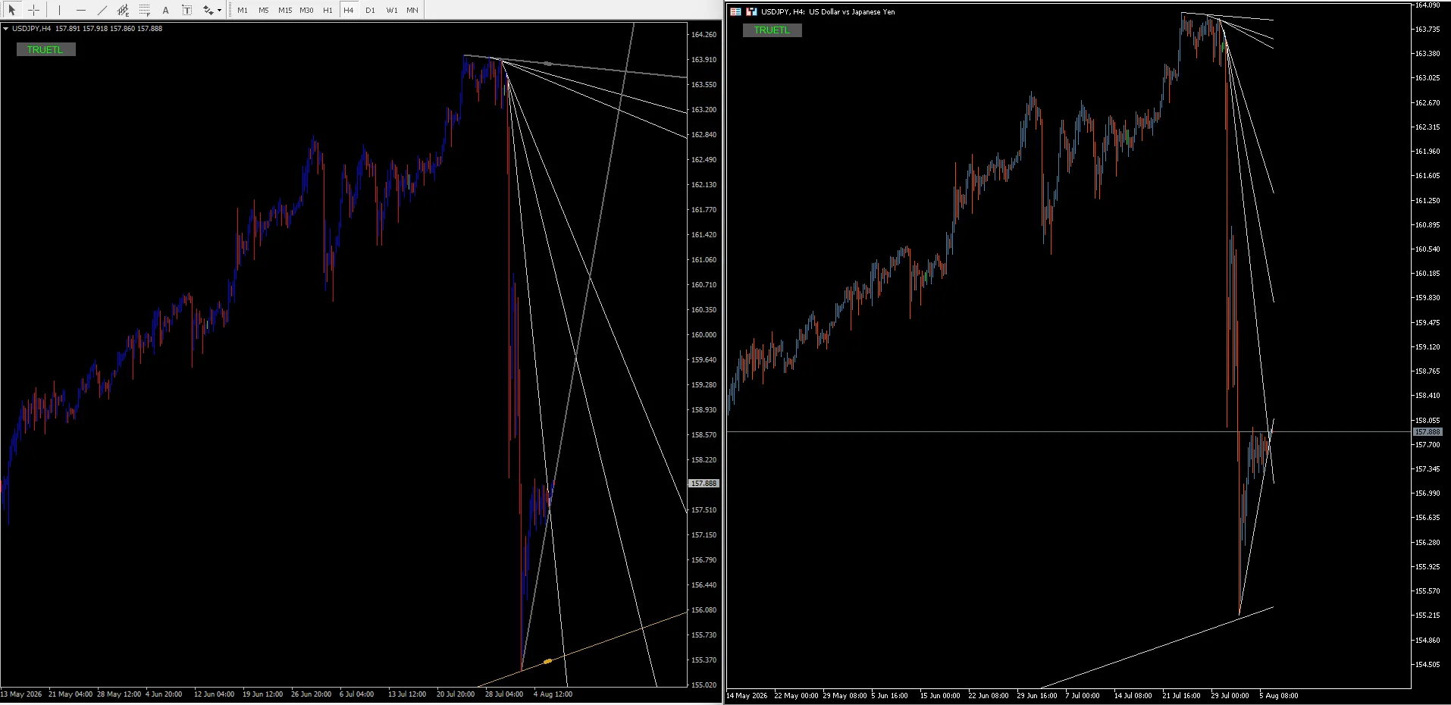
Task: Choose the horizontal line tool
Action: pos(80,11)
